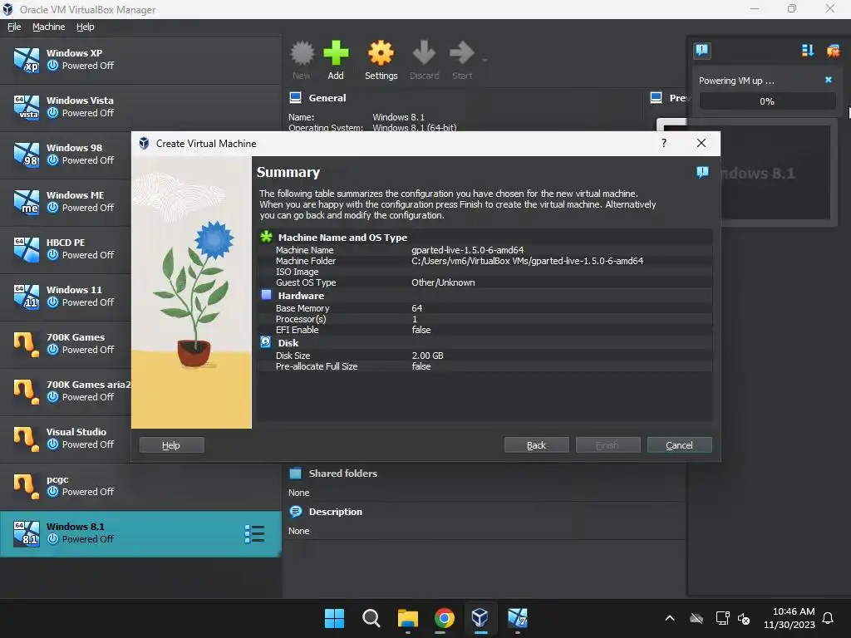Select the Windows 11 machine icon

point(27,297)
